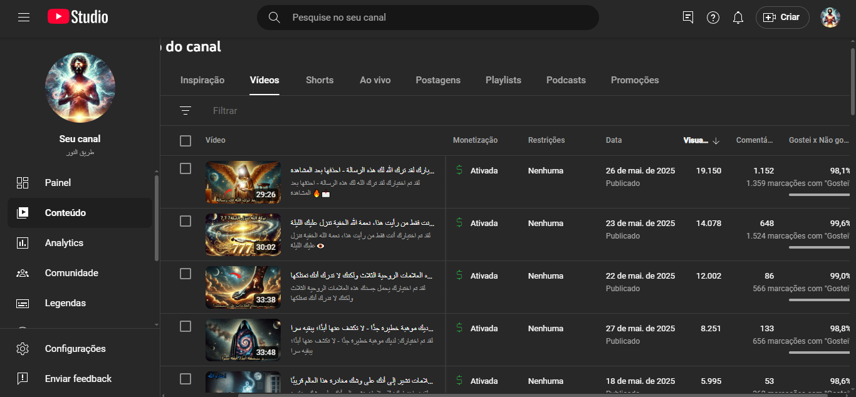Image resolution: width=856 pixels, height=397 pixels.
Task: Click like ratio bar for the 99,6% video
Action: (x=819, y=247)
